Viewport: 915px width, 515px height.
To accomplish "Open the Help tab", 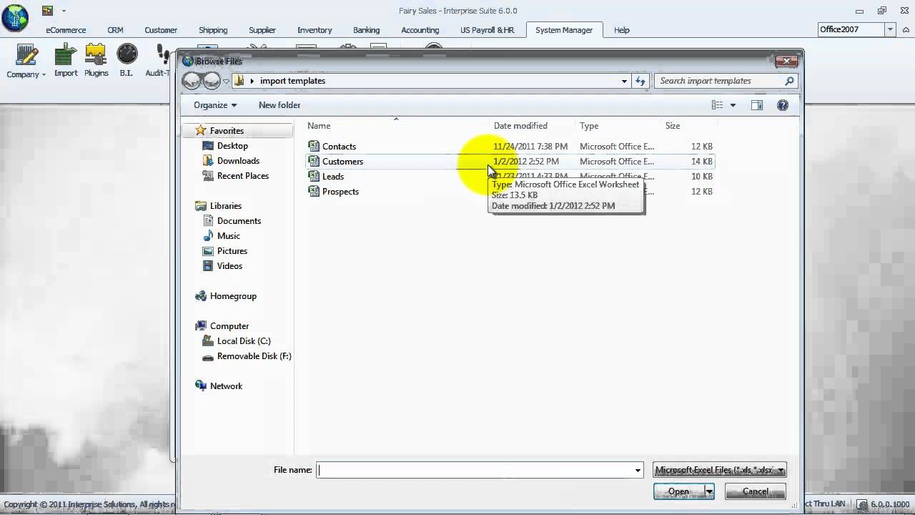I will click(x=622, y=30).
